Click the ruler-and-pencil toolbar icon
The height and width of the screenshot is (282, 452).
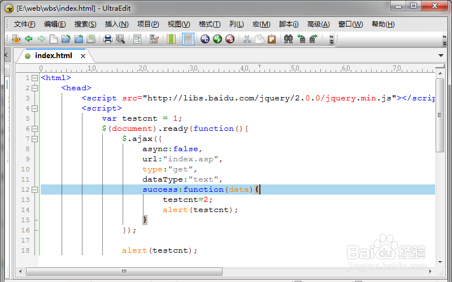click(154, 39)
